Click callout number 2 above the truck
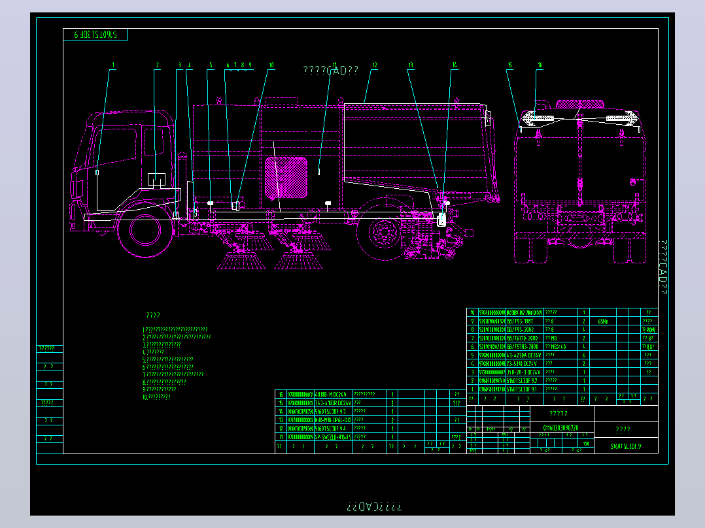The image size is (705, 528). [158, 65]
